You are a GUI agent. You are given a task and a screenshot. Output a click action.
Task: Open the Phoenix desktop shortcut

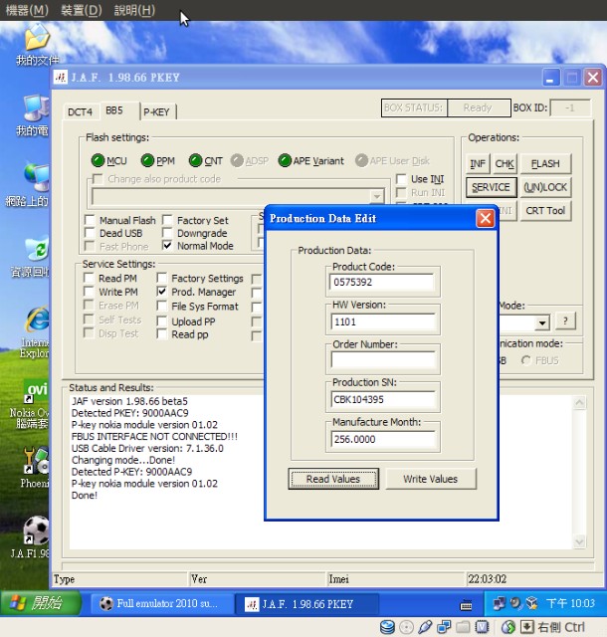[x=36, y=462]
